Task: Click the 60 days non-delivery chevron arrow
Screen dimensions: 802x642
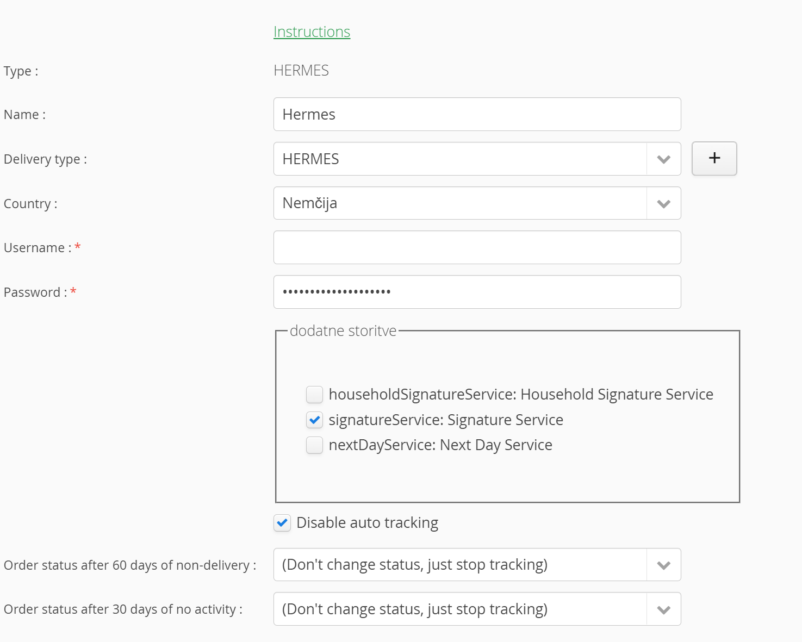Action: click(663, 565)
